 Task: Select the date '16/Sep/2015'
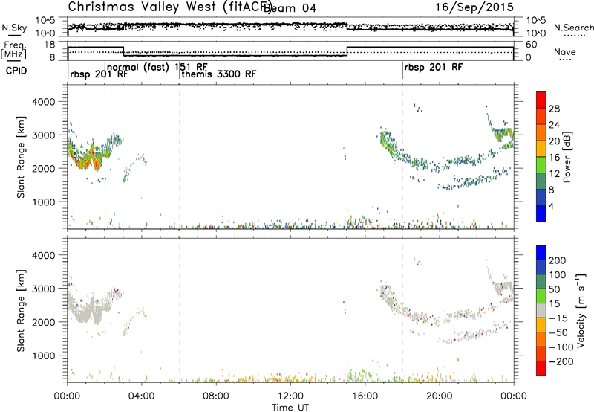[x=474, y=7]
